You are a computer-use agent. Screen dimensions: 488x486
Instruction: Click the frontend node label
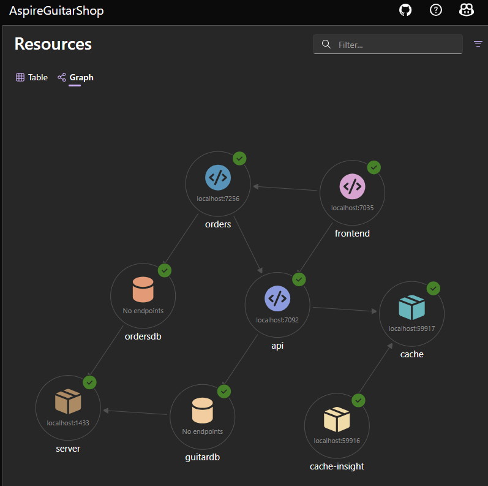coord(352,234)
